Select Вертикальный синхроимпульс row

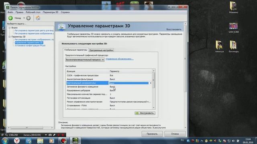click(x=109, y=83)
